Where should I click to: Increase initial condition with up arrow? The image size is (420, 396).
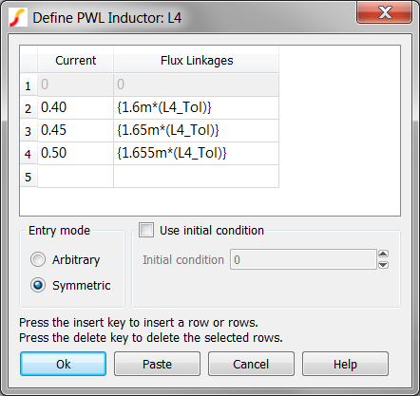pyautogui.click(x=383, y=254)
